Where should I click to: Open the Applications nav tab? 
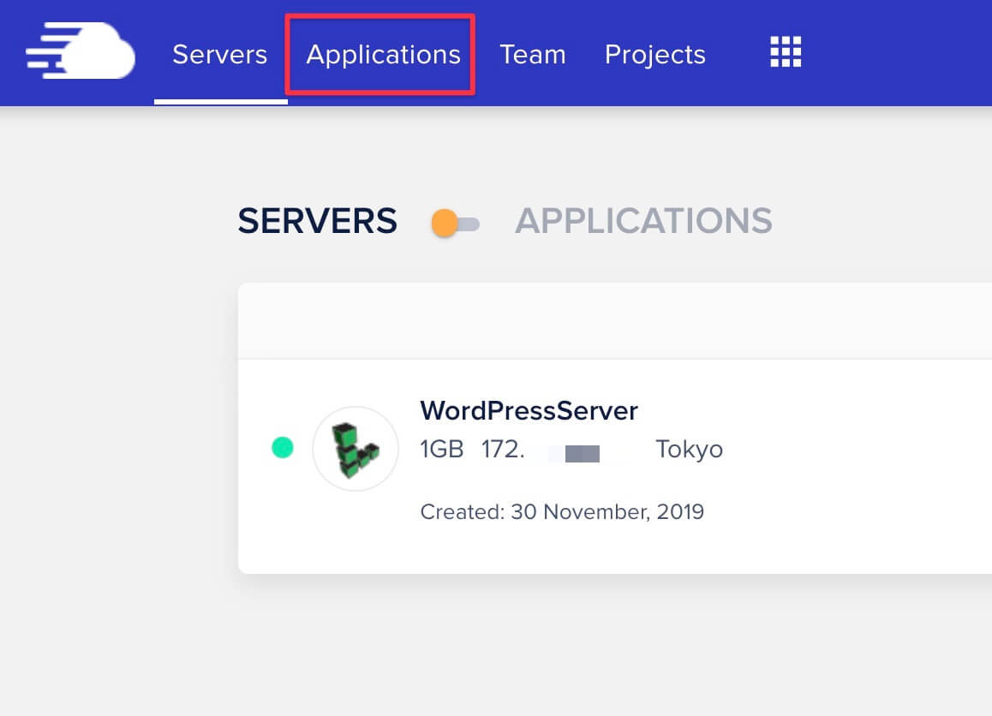[x=384, y=55]
